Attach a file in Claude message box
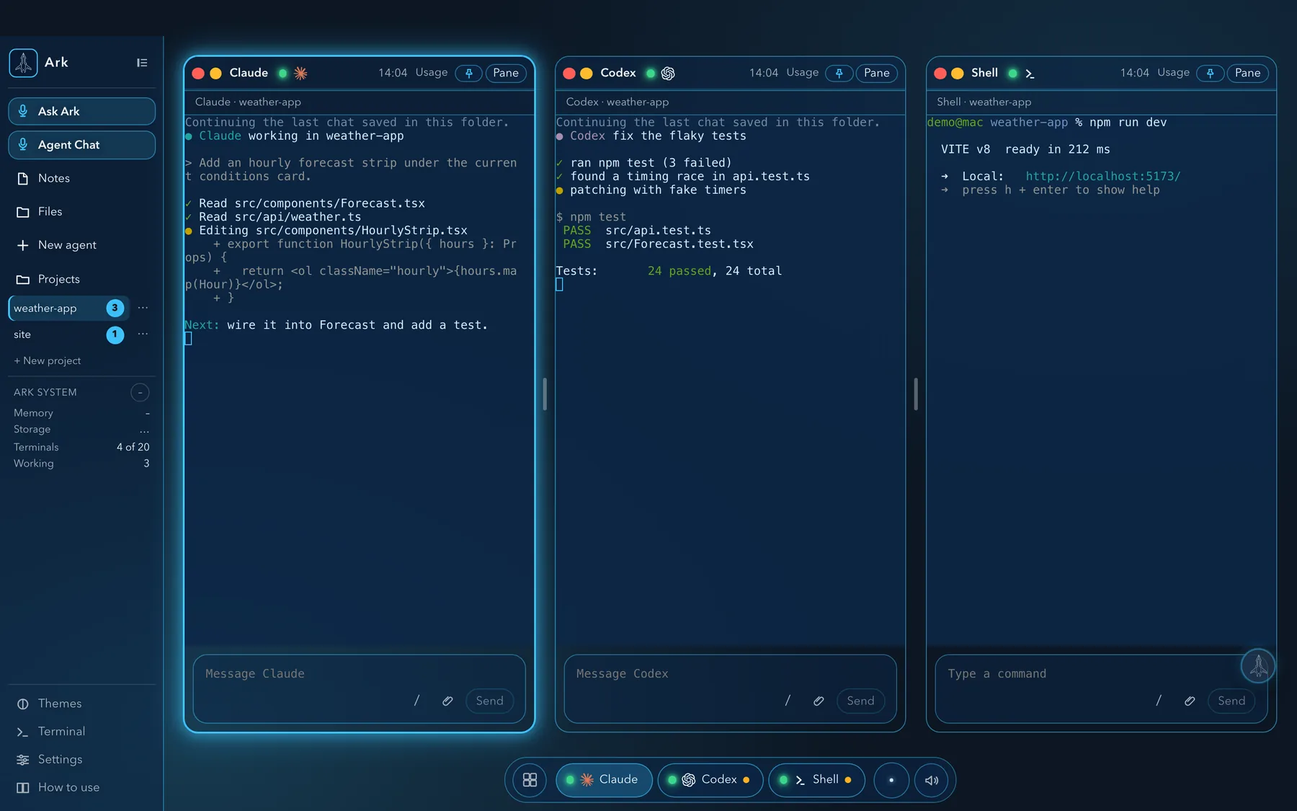1297x811 pixels. (x=447, y=701)
